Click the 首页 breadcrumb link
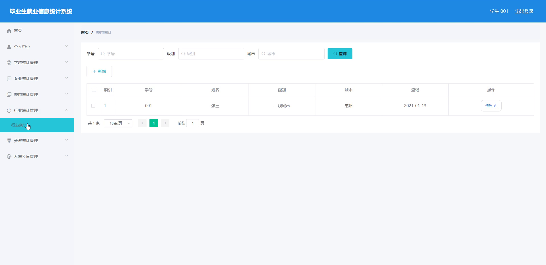 tap(85, 32)
